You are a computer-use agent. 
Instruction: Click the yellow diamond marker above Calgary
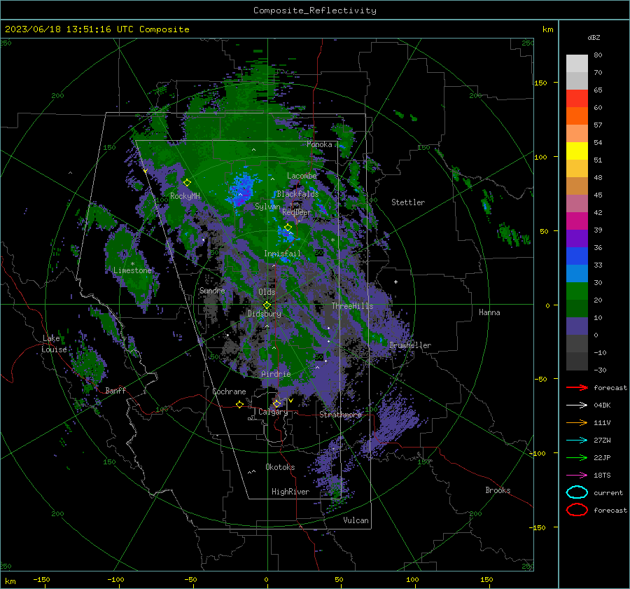[276, 403]
